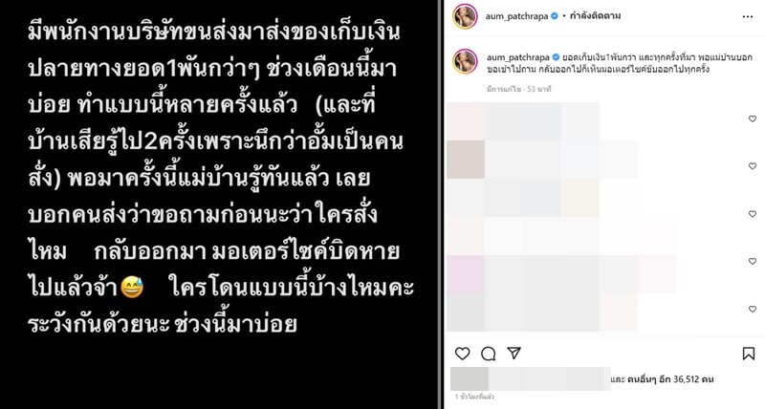
Task: Like the fourth comment's heart
Action: (753, 261)
